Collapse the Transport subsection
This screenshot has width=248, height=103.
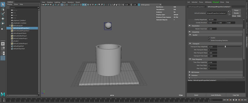tap(190, 44)
